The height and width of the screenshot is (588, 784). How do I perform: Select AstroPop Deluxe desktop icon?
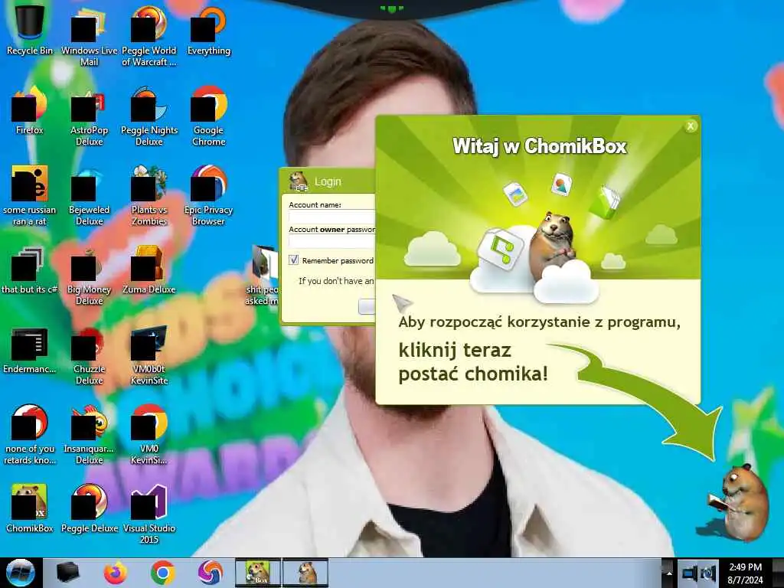click(89, 115)
